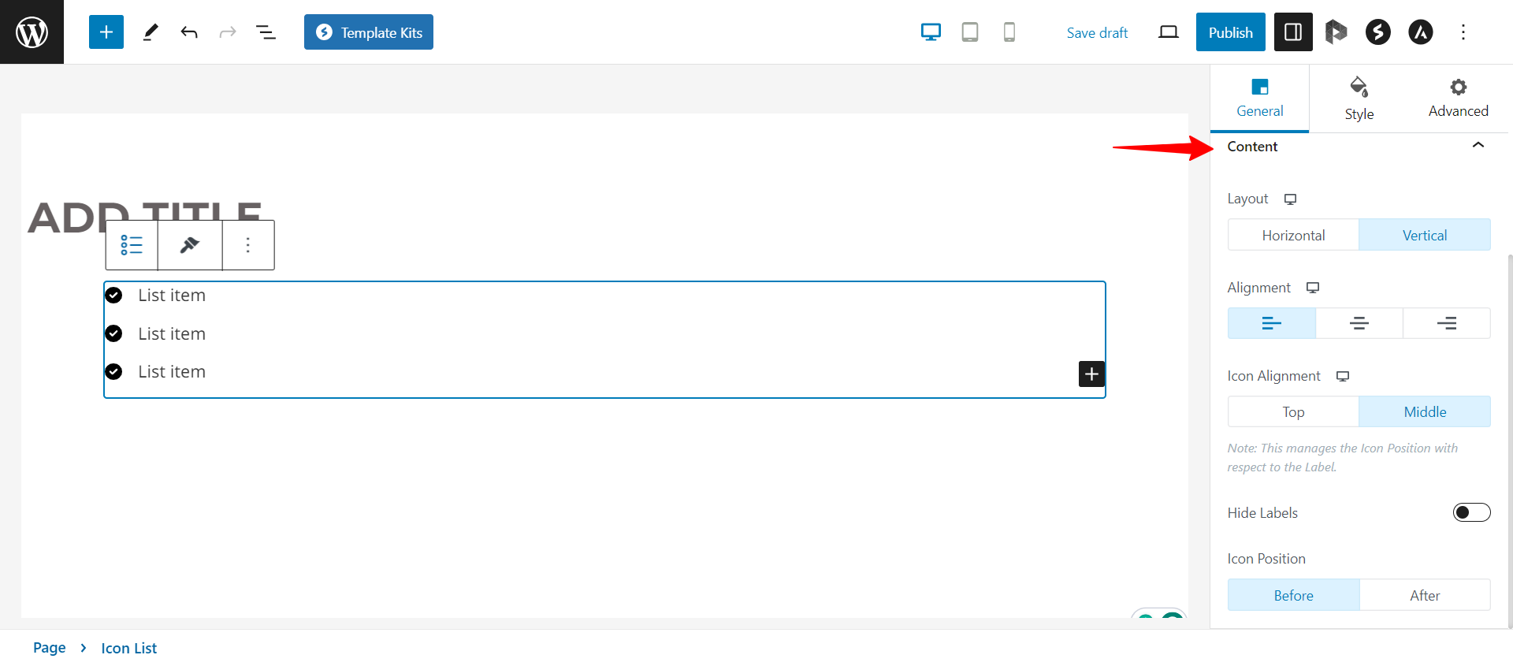Viewport: 1513px width, 666px height.
Task: Switch to tablet preview icon
Action: click(970, 32)
